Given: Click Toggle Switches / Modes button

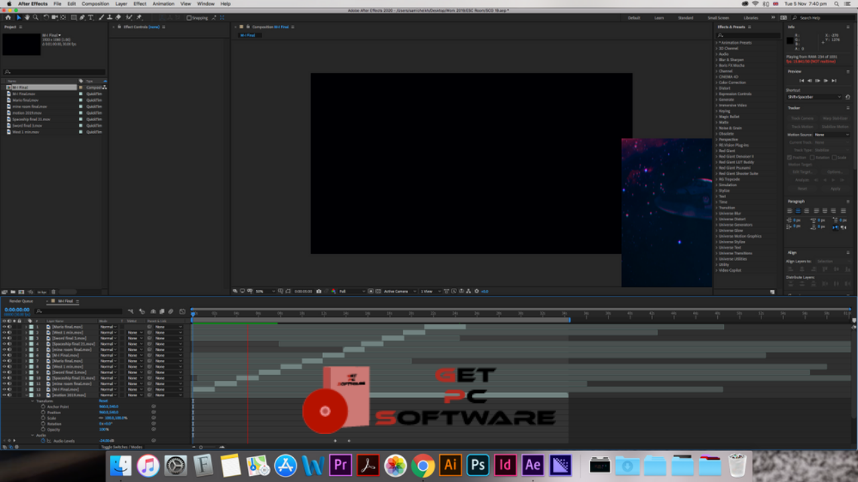Looking at the screenshot, I should click(x=122, y=447).
